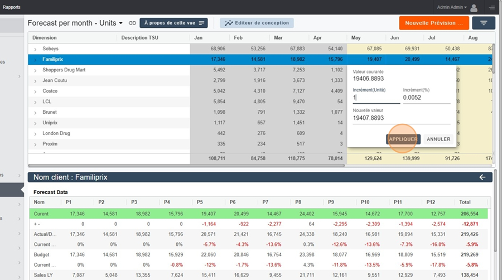The height and width of the screenshot is (280, 502).
Task: Select LCL Feb cell 4,805
Action: [x=259, y=102]
